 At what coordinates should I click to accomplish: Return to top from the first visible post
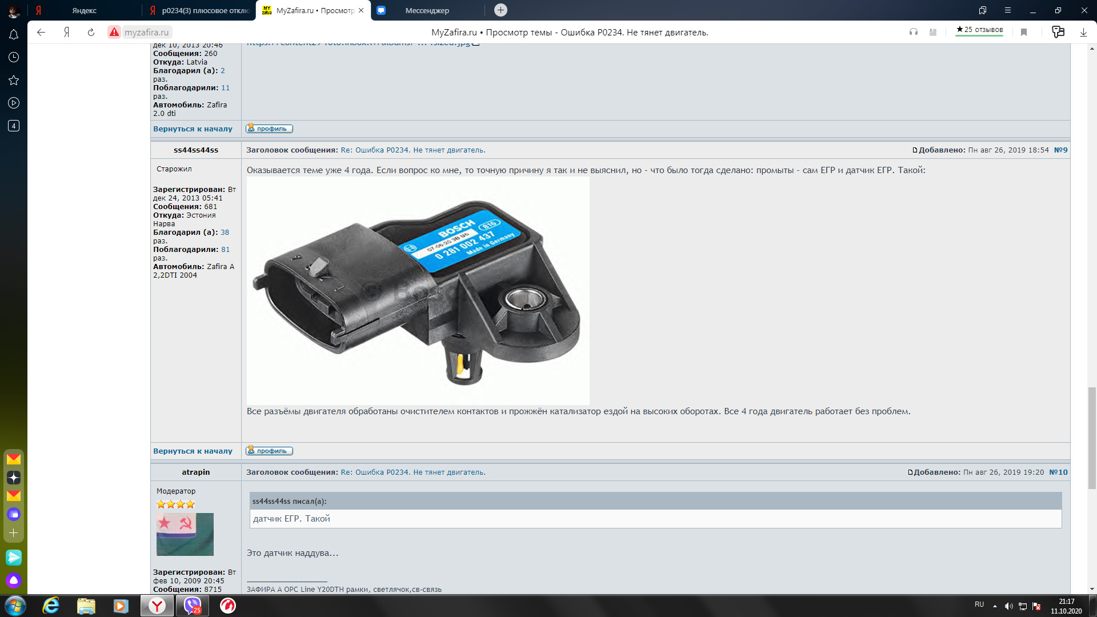(193, 129)
